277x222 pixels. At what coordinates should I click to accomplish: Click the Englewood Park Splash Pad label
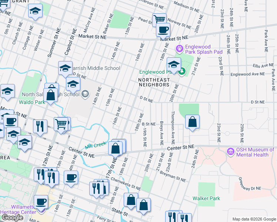(204, 49)
